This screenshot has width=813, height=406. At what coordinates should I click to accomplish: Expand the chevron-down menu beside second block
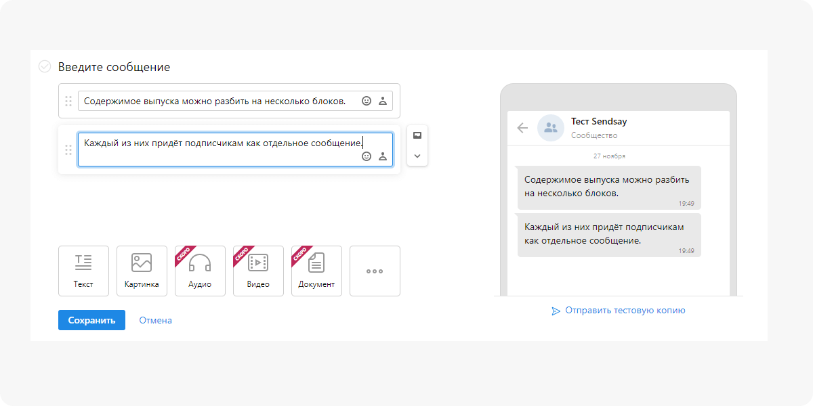[417, 156]
